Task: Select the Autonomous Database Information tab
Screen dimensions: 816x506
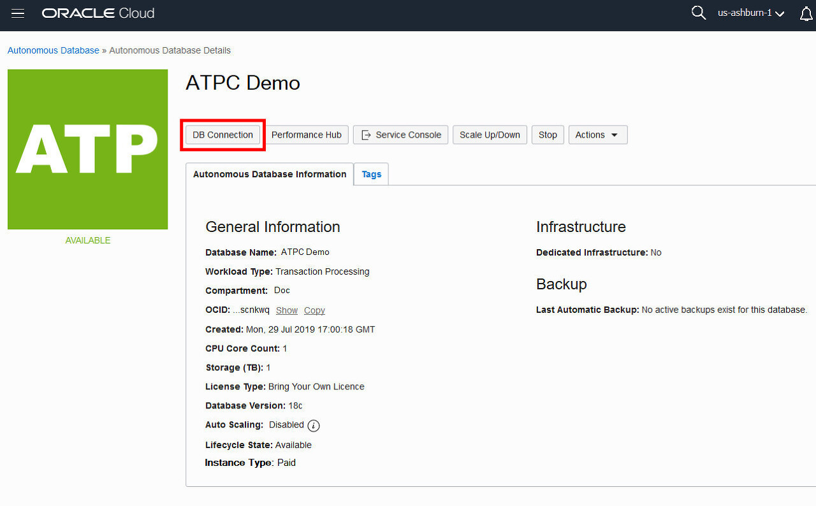Action: click(x=270, y=174)
